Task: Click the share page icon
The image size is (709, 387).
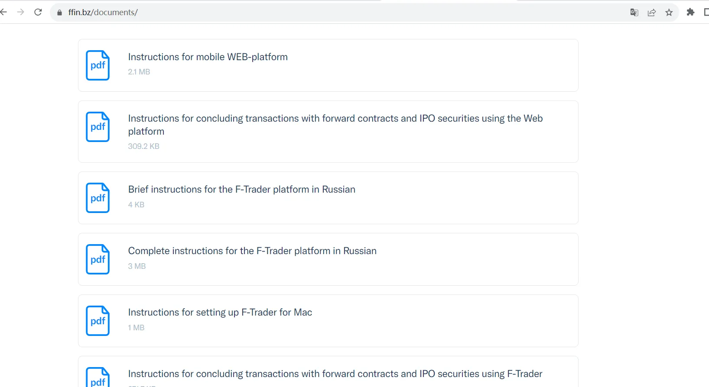Action: pyautogui.click(x=652, y=13)
